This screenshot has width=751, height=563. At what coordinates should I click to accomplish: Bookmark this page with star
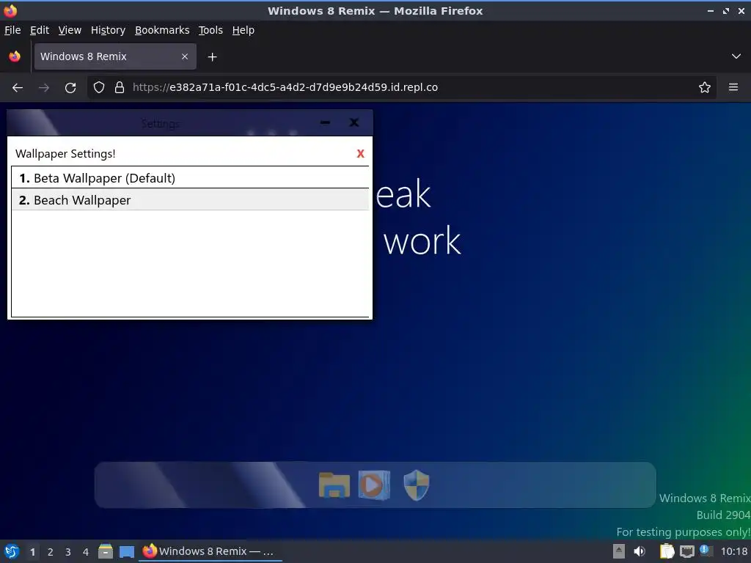(x=705, y=88)
